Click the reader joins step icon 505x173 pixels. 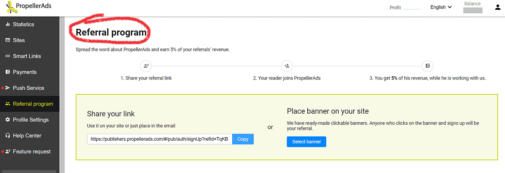click(x=287, y=66)
